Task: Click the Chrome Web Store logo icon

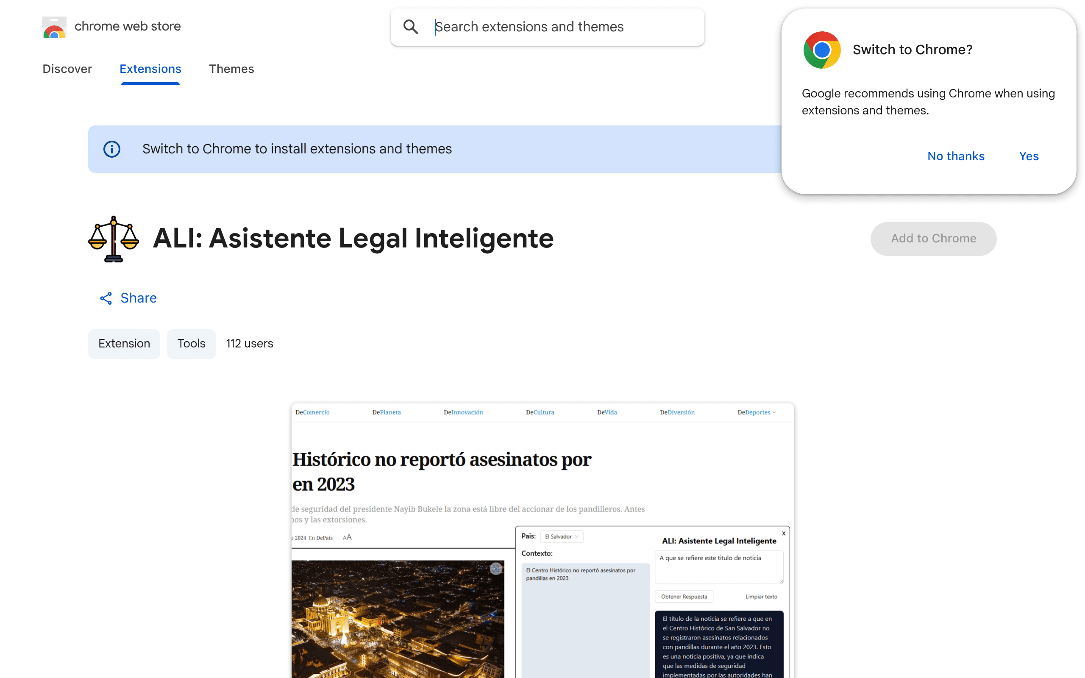Action: tap(54, 27)
